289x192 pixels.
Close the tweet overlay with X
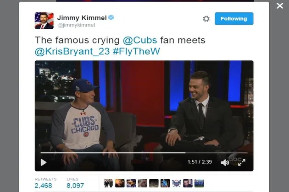click(280, 5)
